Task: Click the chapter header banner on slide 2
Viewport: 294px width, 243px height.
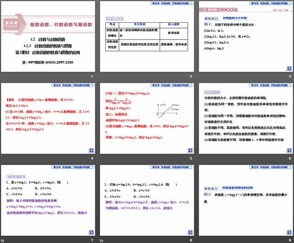Action: pyautogui.click(x=172, y=3)
